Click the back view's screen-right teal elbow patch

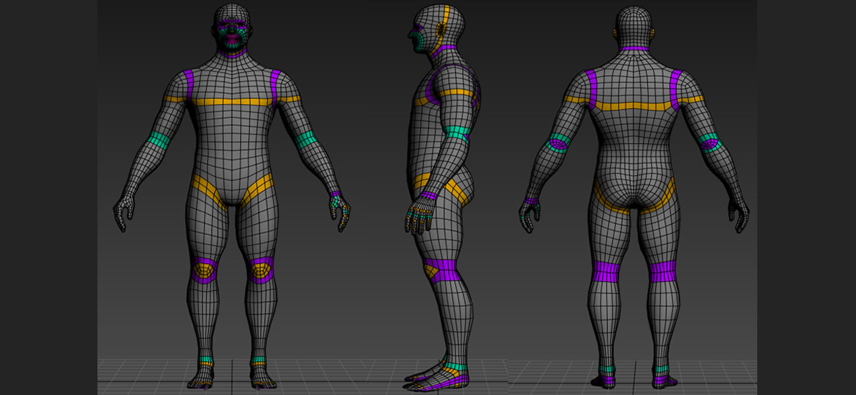point(710,142)
